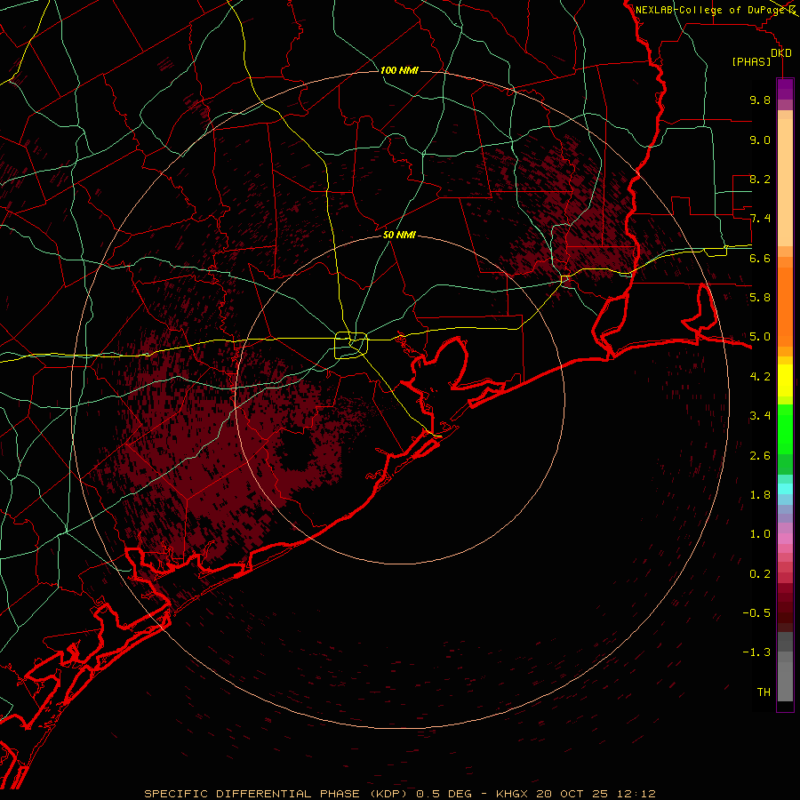The width and height of the screenshot is (800, 800).
Task: Pick the purple segment topping the color scale
Action: pos(785,89)
